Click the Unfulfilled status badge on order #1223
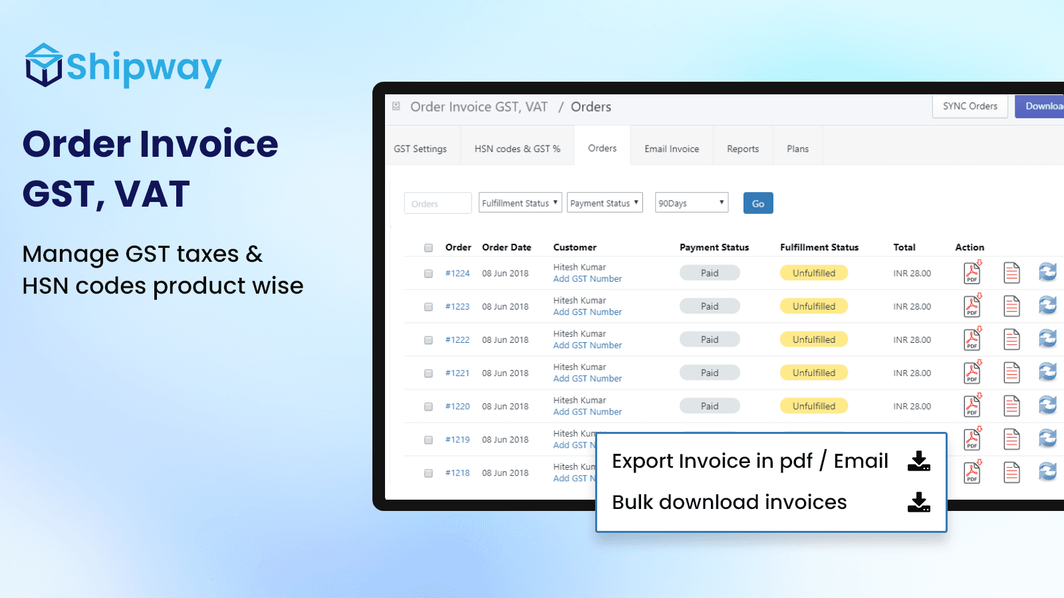The height and width of the screenshot is (598, 1064). (x=813, y=306)
